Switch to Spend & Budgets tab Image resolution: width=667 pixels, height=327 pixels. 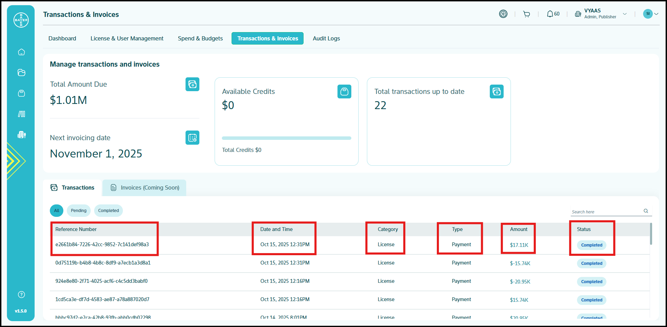click(x=200, y=38)
